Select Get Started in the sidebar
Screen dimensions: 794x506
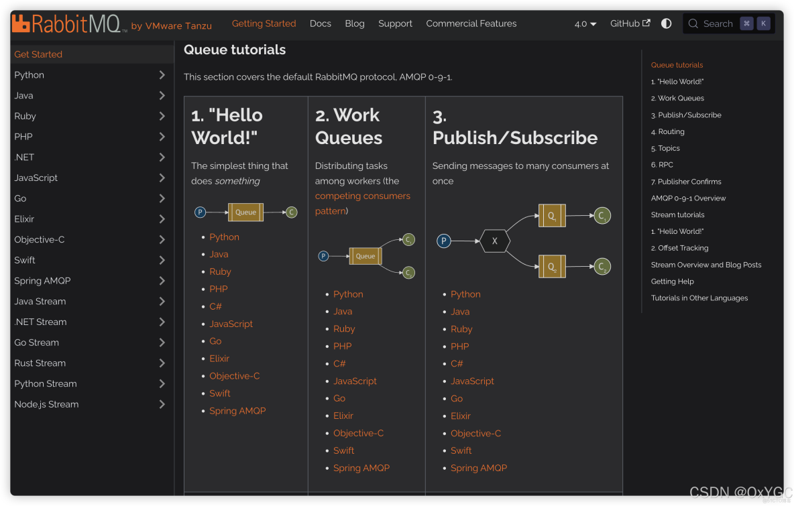(38, 54)
